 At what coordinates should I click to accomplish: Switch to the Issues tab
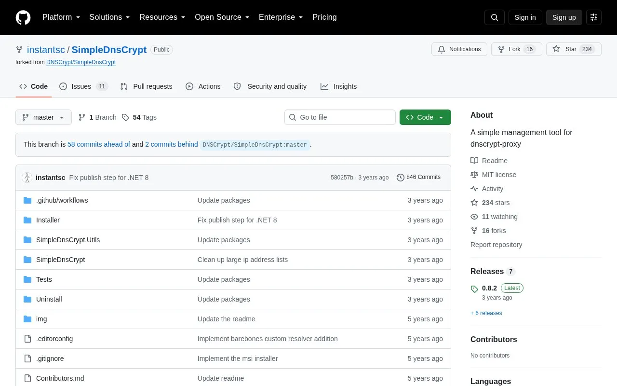[83, 86]
